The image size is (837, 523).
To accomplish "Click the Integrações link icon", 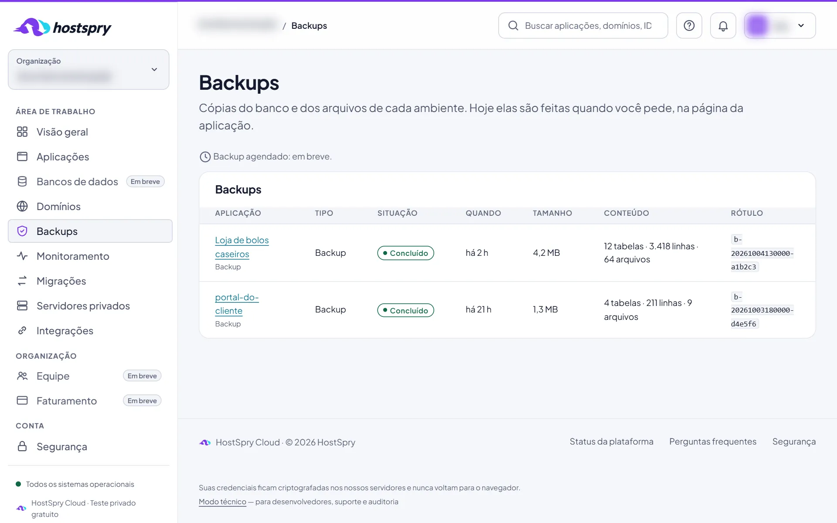I will tap(22, 330).
